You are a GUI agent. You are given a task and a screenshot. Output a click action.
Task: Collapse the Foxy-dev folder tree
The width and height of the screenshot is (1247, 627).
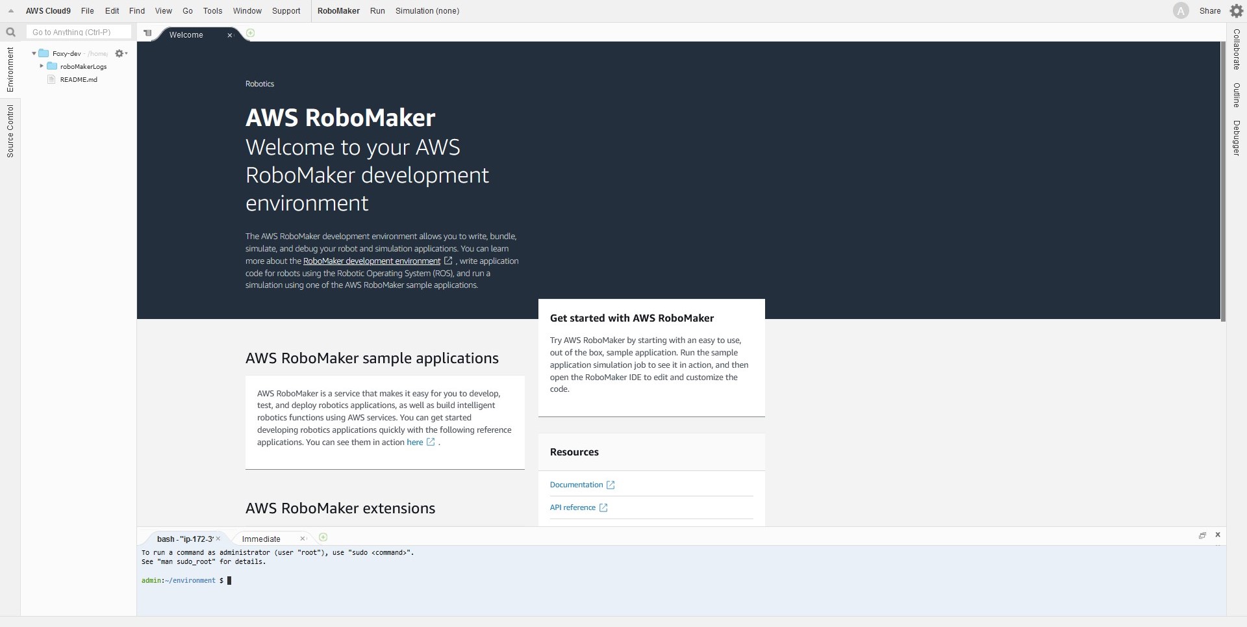(x=34, y=53)
